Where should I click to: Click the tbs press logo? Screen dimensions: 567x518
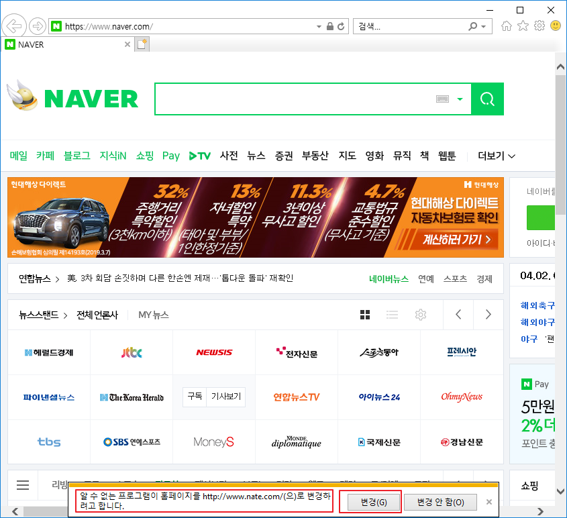point(49,442)
